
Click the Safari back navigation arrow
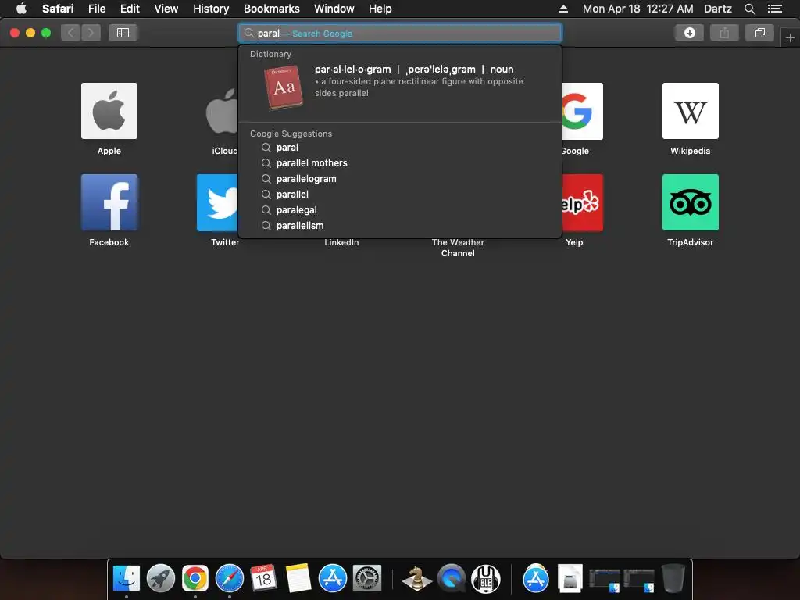click(71, 33)
